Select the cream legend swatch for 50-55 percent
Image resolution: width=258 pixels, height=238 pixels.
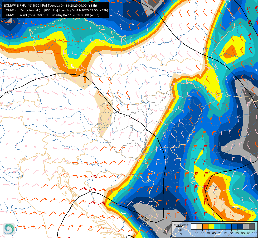coord(199,226)
